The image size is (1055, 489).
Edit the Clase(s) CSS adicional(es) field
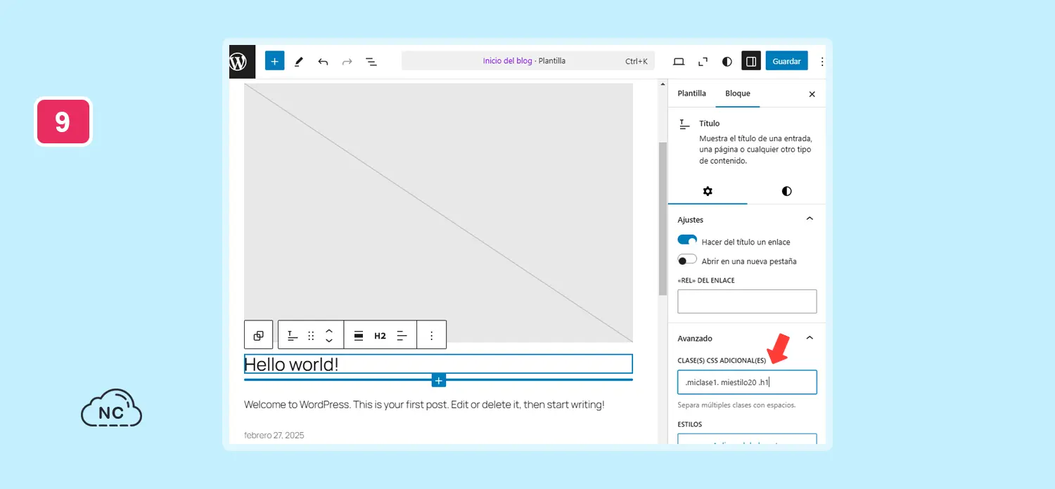[x=747, y=383]
